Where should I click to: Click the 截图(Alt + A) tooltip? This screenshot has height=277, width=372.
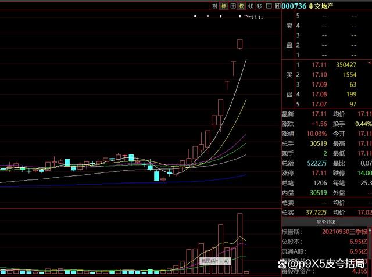point(215,261)
